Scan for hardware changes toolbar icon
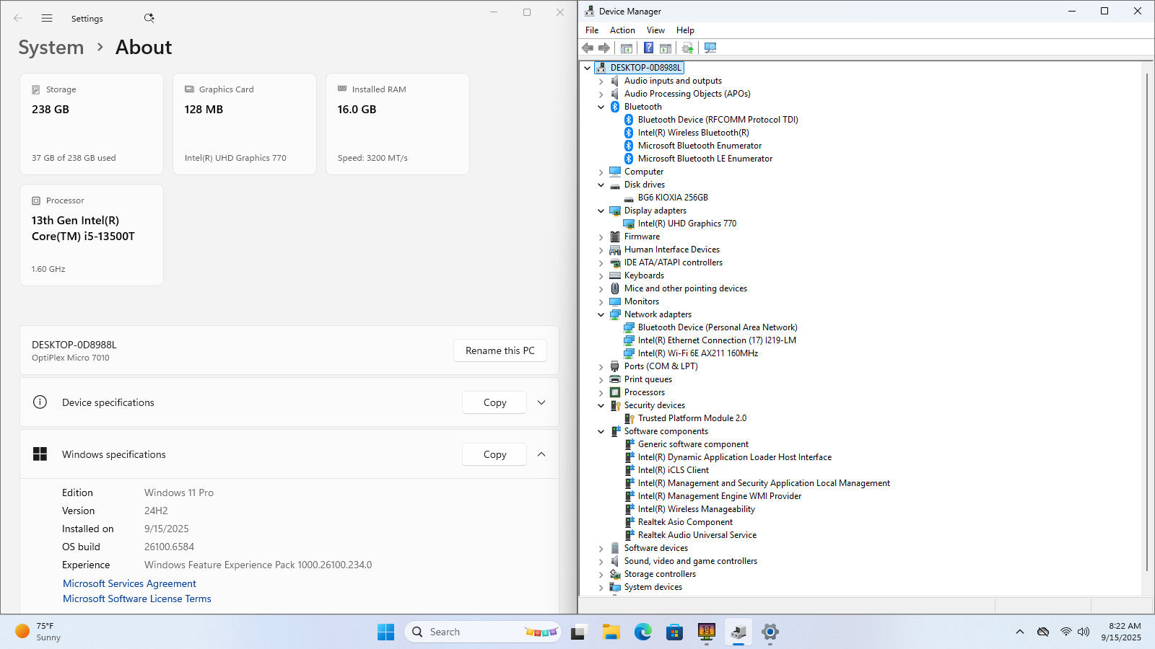The image size is (1155, 649). tap(710, 48)
